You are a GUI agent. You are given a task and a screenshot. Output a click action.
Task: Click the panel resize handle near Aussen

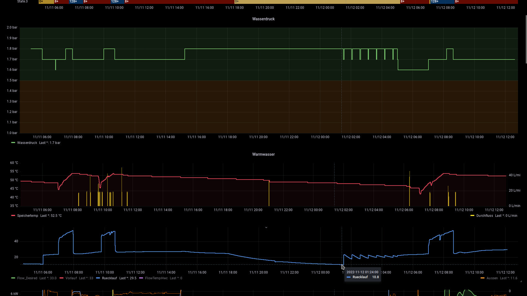pos(521,281)
